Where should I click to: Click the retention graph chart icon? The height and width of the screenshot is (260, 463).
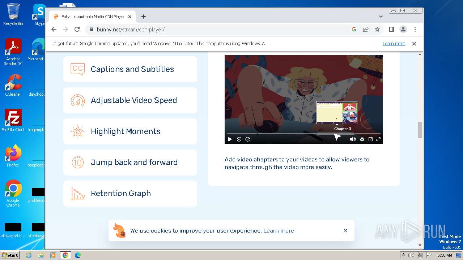coord(78,194)
